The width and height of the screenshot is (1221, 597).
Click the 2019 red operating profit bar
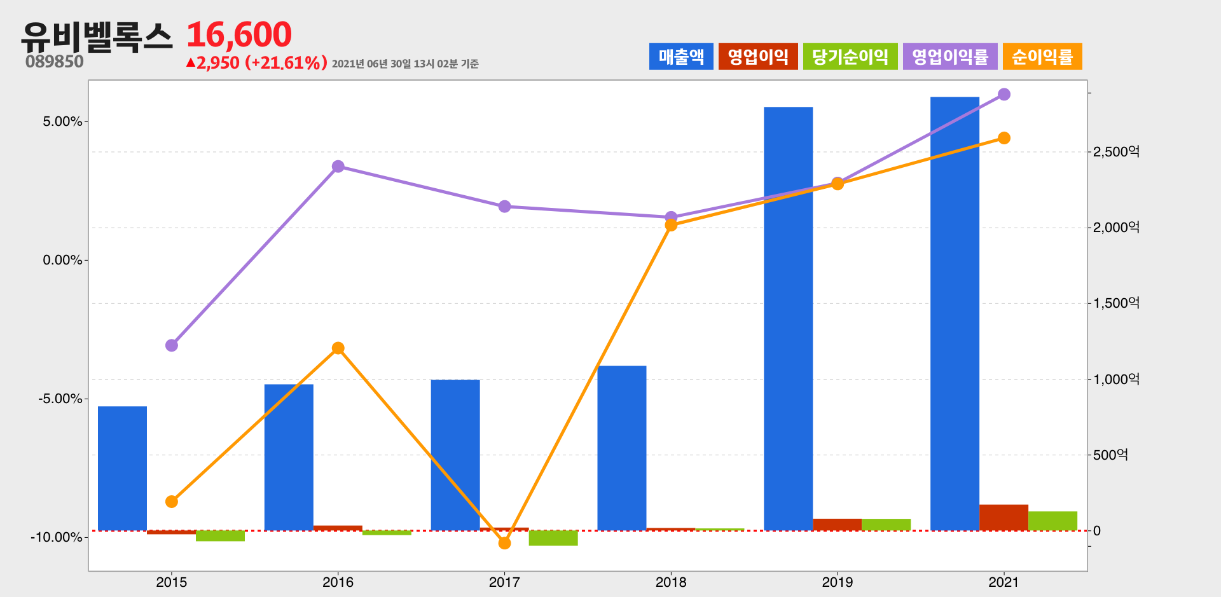837,525
